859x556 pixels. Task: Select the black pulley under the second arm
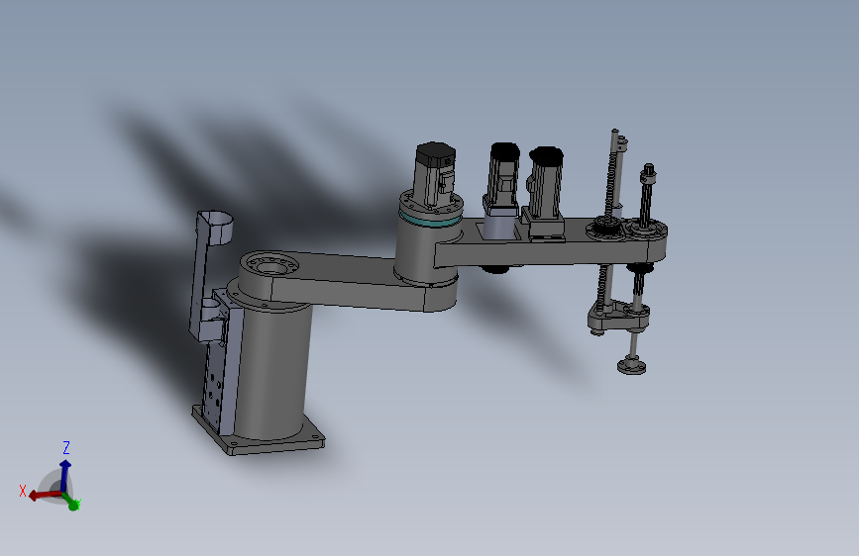pyautogui.click(x=494, y=269)
